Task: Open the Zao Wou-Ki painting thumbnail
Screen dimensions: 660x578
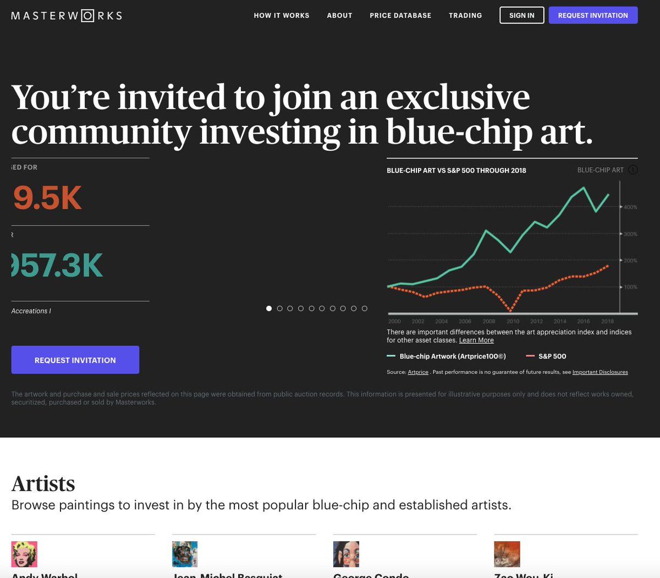Action: [x=507, y=554]
